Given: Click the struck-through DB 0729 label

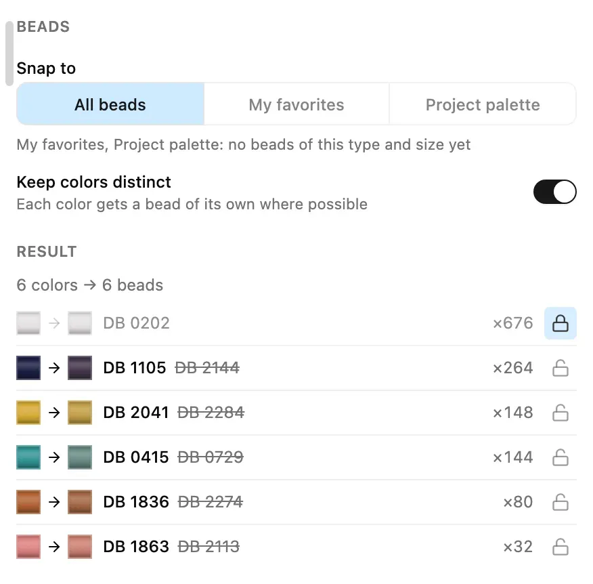Looking at the screenshot, I should [211, 457].
